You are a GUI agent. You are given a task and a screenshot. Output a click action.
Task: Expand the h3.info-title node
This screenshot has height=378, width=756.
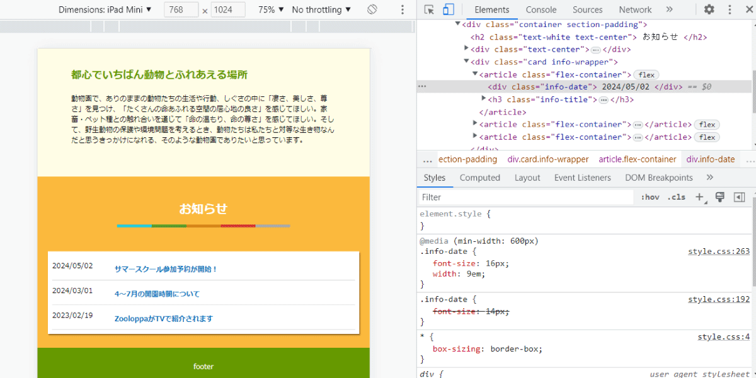pos(483,100)
